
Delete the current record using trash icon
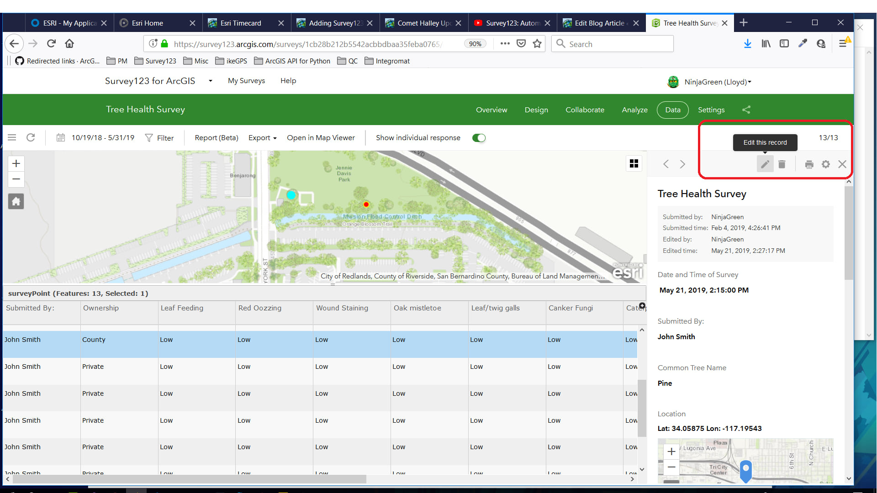click(x=782, y=164)
